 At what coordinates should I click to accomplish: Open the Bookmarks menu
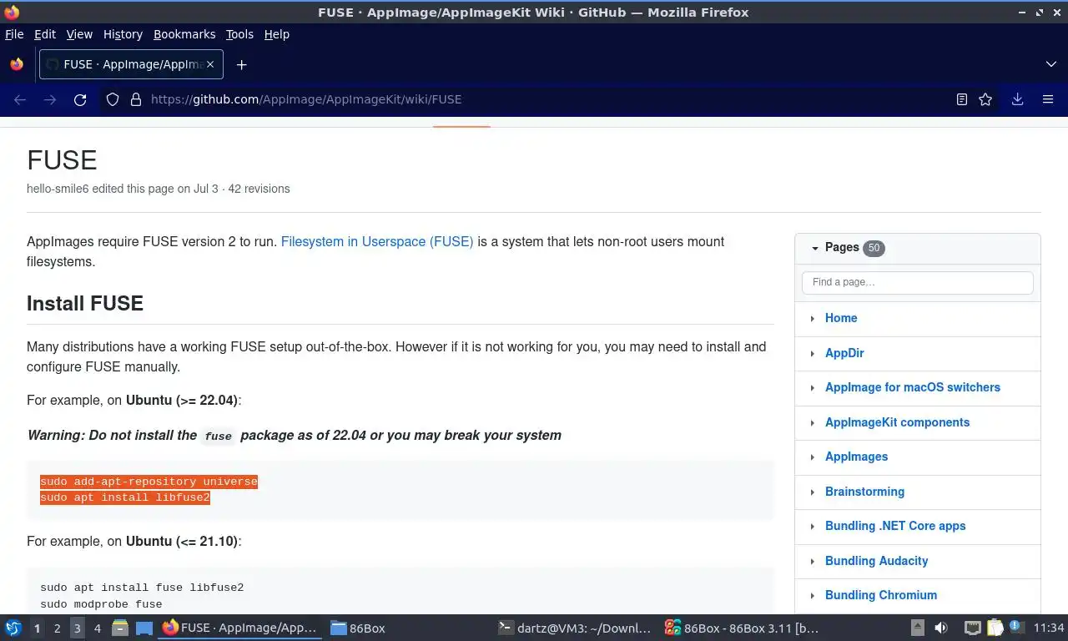click(x=184, y=34)
